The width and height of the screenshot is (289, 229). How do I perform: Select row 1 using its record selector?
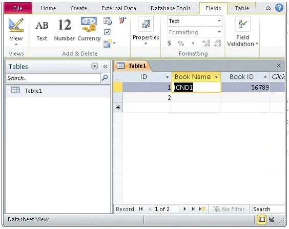click(x=118, y=87)
